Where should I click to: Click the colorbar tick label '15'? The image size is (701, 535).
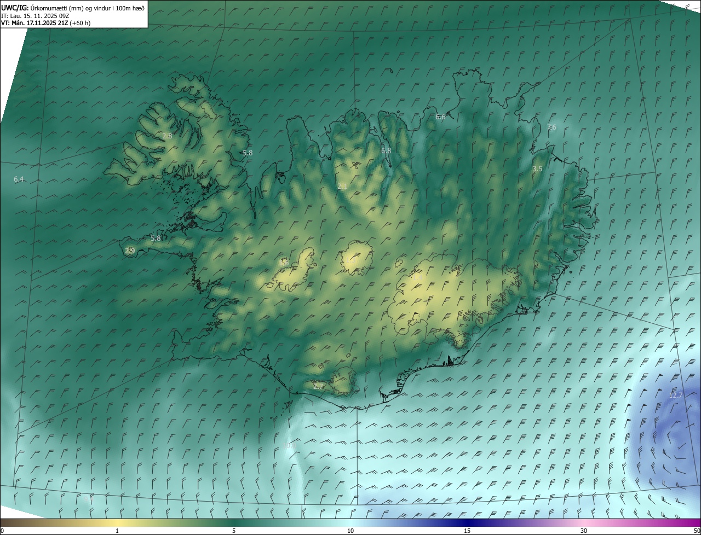467,531
